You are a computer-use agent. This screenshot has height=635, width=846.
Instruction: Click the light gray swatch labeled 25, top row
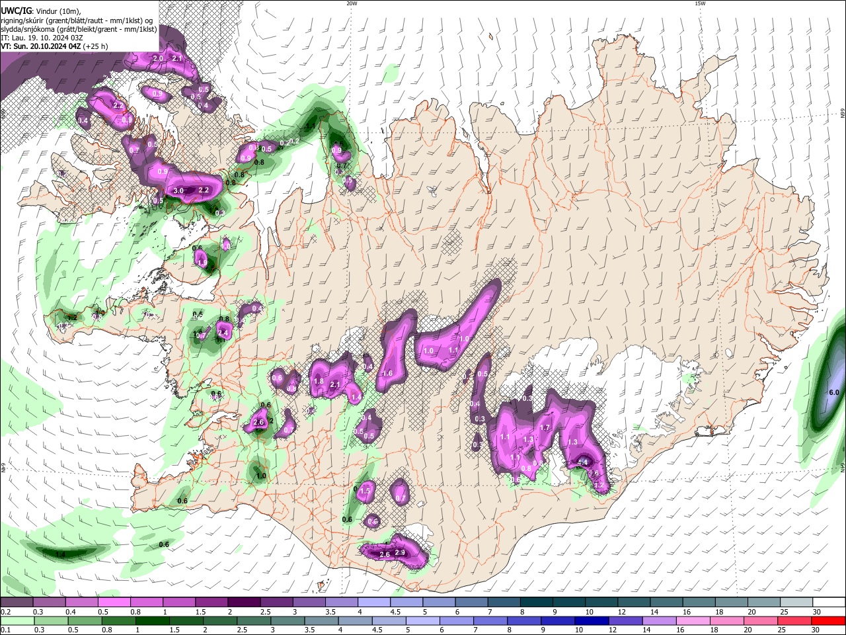(x=796, y=603)
